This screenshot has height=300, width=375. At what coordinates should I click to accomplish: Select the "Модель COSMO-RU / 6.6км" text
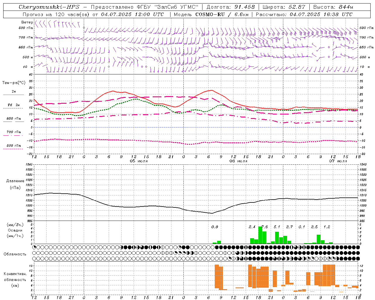pyautogui.click(x=211, y=14)
